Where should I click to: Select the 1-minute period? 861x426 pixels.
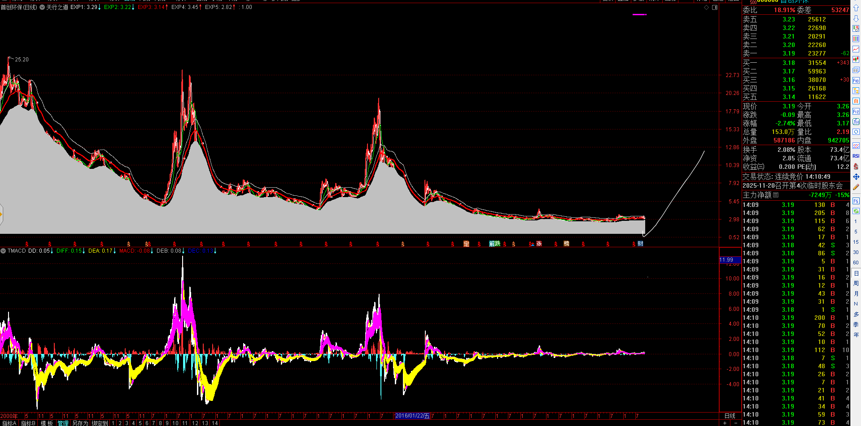coord(856,221)
